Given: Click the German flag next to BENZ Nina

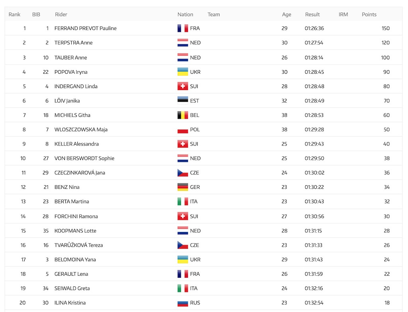Looking at the screenshot, I should click(182, 187).
